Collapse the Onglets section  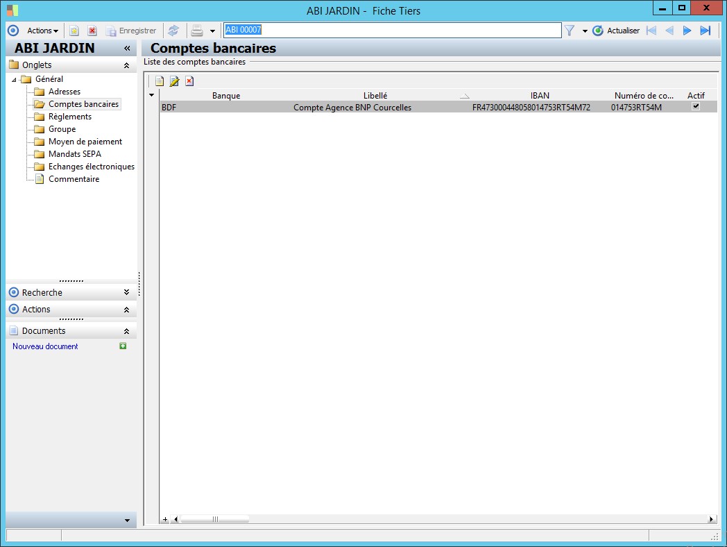tap(126, 65)
